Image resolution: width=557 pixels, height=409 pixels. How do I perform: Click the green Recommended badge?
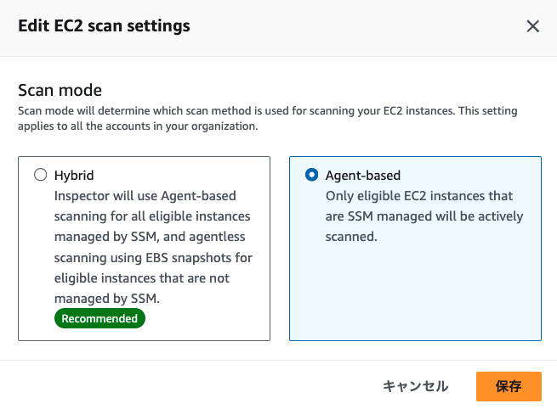[100, 318]
